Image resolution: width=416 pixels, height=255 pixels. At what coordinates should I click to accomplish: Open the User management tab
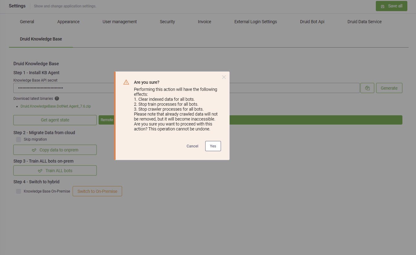coord(120,22)
